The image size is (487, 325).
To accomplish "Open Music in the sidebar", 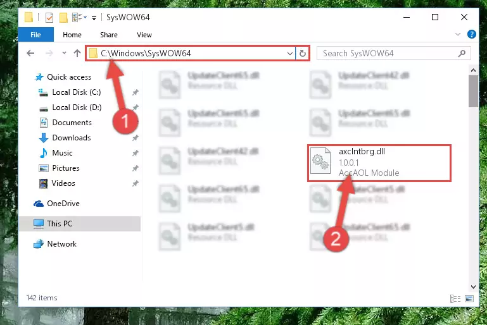I will tap(62, 153).
